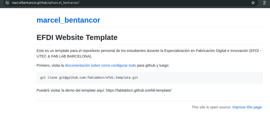
Task: Click the Z profile icon in the browser toolbar
Action: click(x=264, y=3)
